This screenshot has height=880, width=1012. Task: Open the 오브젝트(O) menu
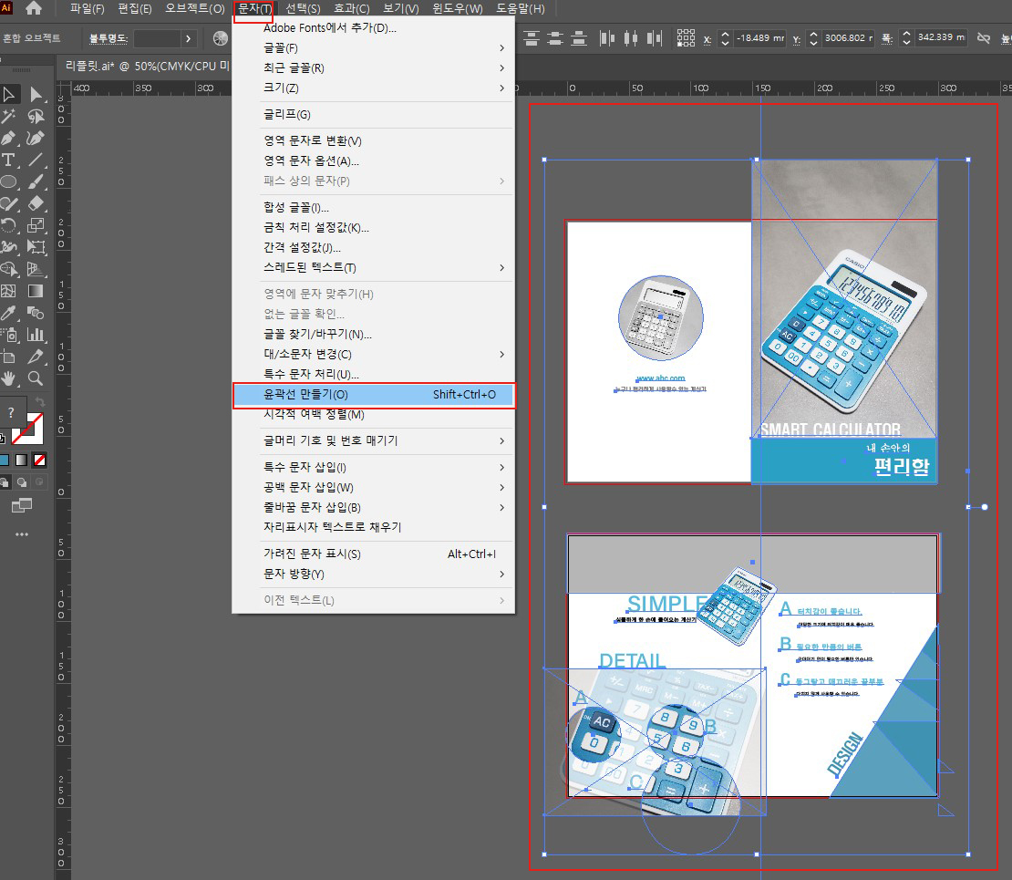[195, 9]
